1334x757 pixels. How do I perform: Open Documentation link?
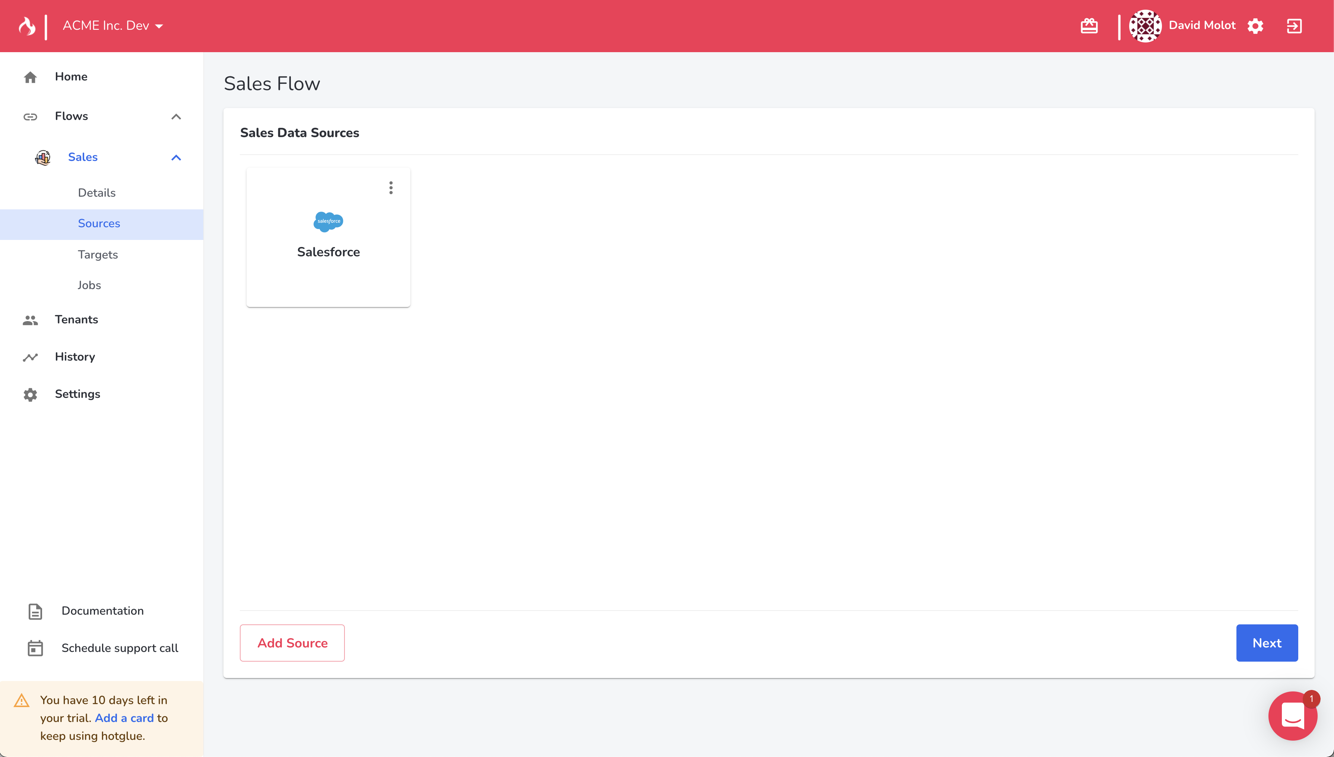coord(102,611)
